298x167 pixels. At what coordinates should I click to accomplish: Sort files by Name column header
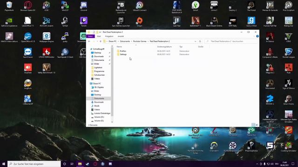pyautogui.click(x=119, y=46)
